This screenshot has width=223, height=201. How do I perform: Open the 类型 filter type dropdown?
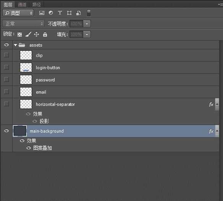18,13
